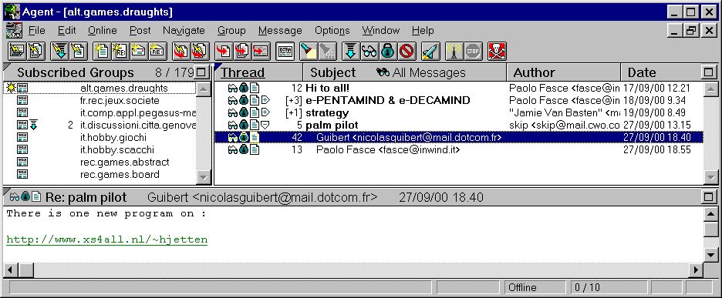
Task: Zoom the message list pane box
Action: 708,72
